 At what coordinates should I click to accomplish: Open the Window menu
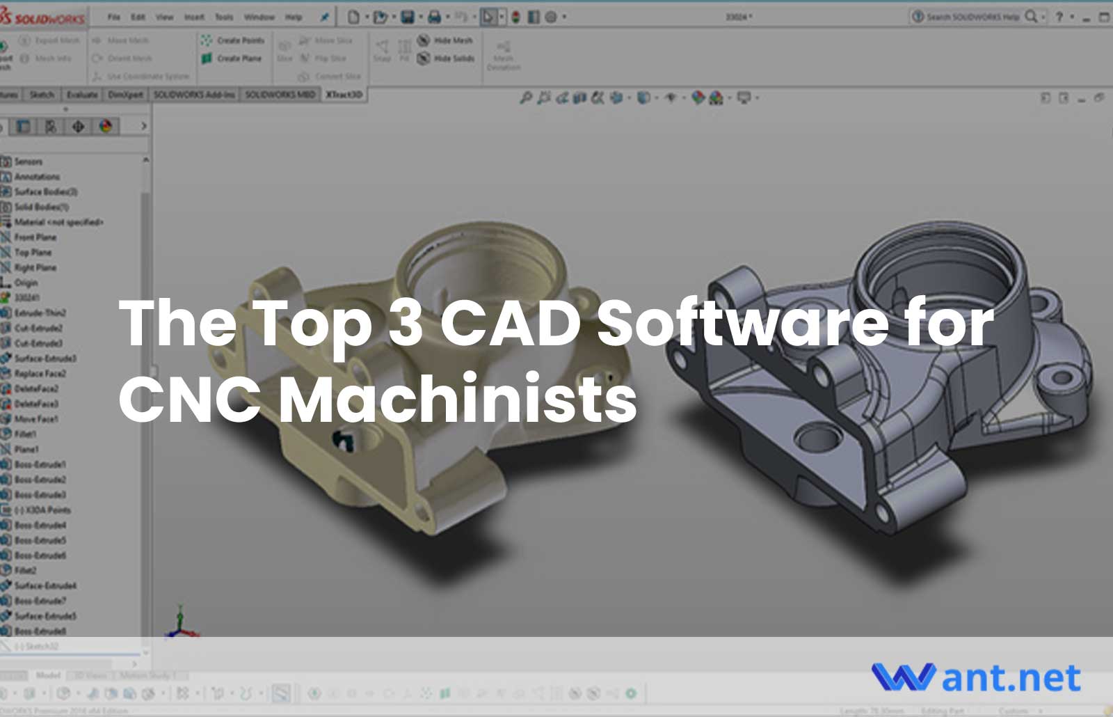click(259, 17)
